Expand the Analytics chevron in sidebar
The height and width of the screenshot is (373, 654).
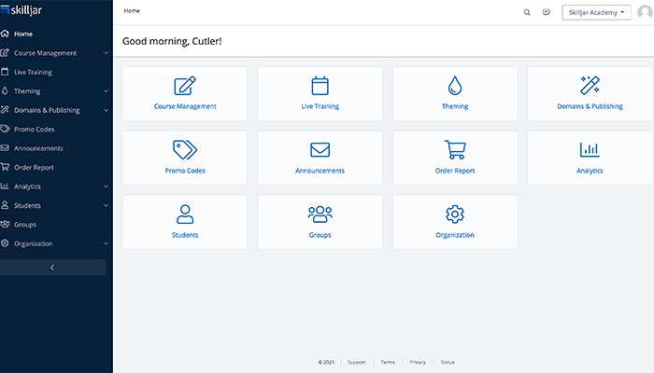tap(106, 186)
